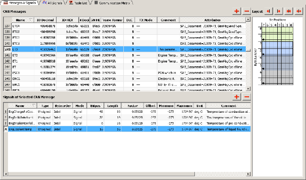Click the gray signal block in bit layout
The height and width of the screenshot is (180, 306).
(x=277, y=78)
